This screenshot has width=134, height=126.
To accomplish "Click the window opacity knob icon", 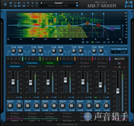I will pyautogui.click(x=77, y=6).
